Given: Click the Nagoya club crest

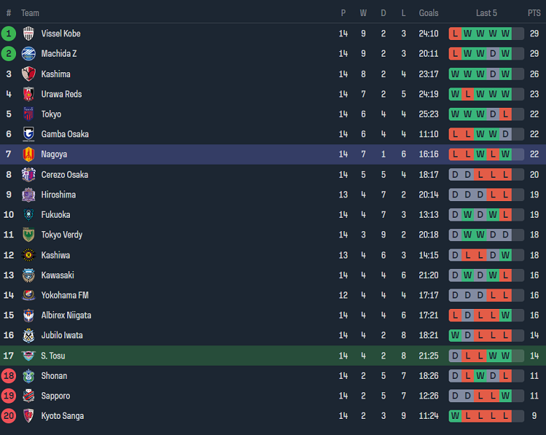Looking at the screenshot, I should (x=29, y=154).
